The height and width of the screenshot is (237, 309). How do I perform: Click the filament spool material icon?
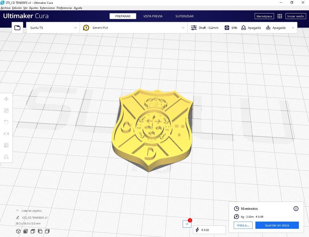pos(236,217)
